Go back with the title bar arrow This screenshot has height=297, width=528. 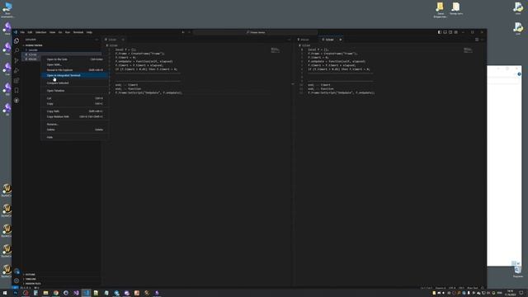coord(183,32)
